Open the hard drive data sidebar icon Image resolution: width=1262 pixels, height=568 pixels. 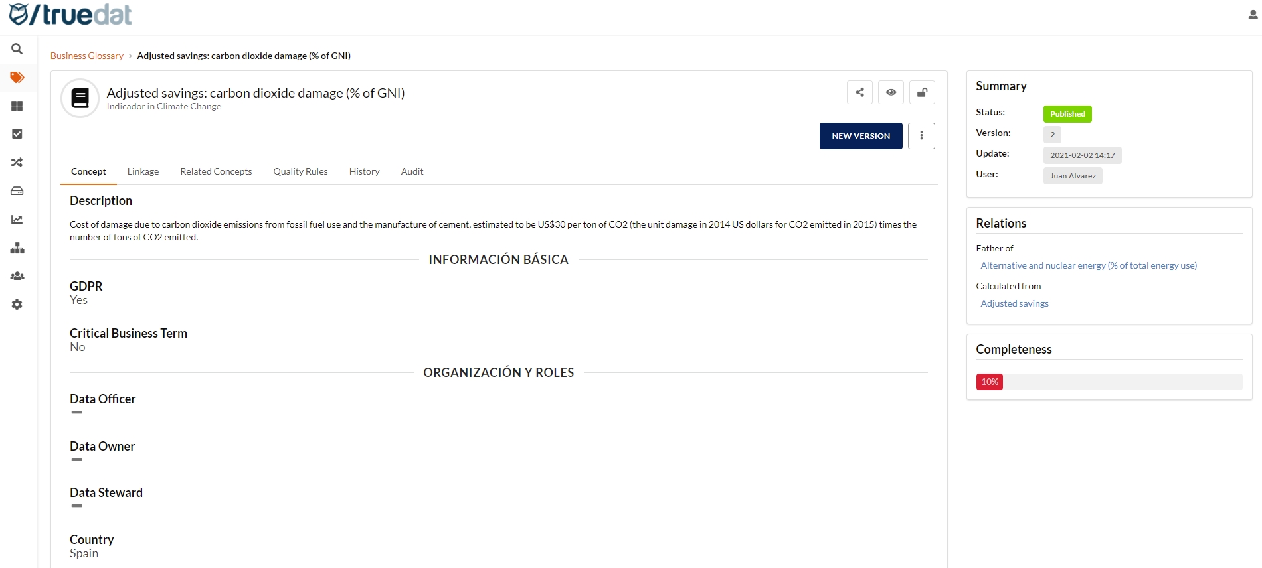coord(17,191)
